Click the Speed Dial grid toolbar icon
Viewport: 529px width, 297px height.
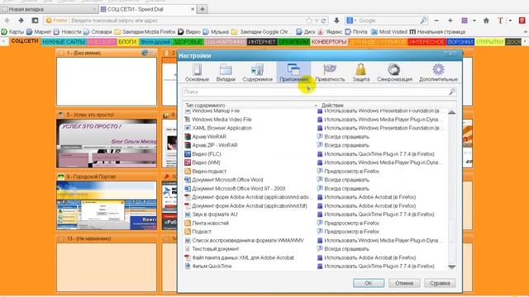point(465,21)
